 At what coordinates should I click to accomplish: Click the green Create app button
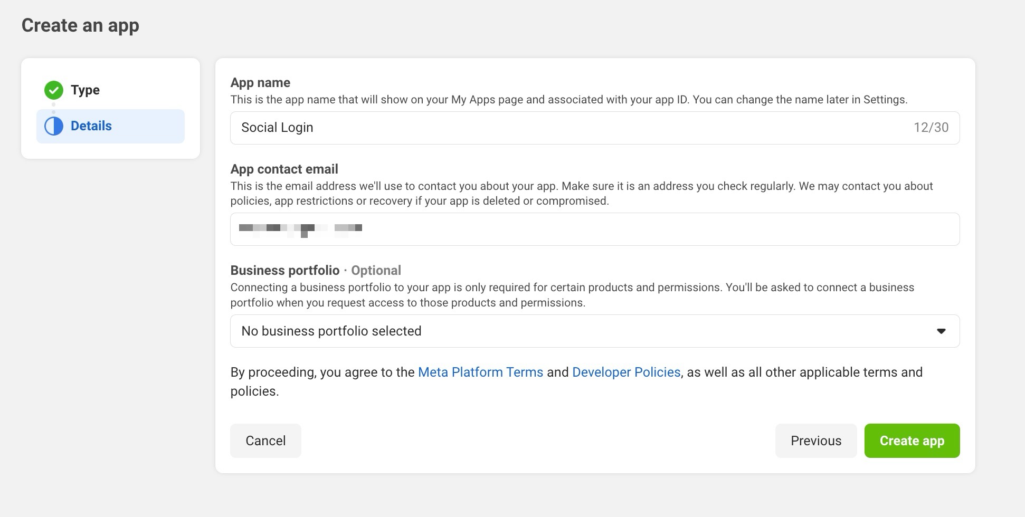tap(912, 441)
